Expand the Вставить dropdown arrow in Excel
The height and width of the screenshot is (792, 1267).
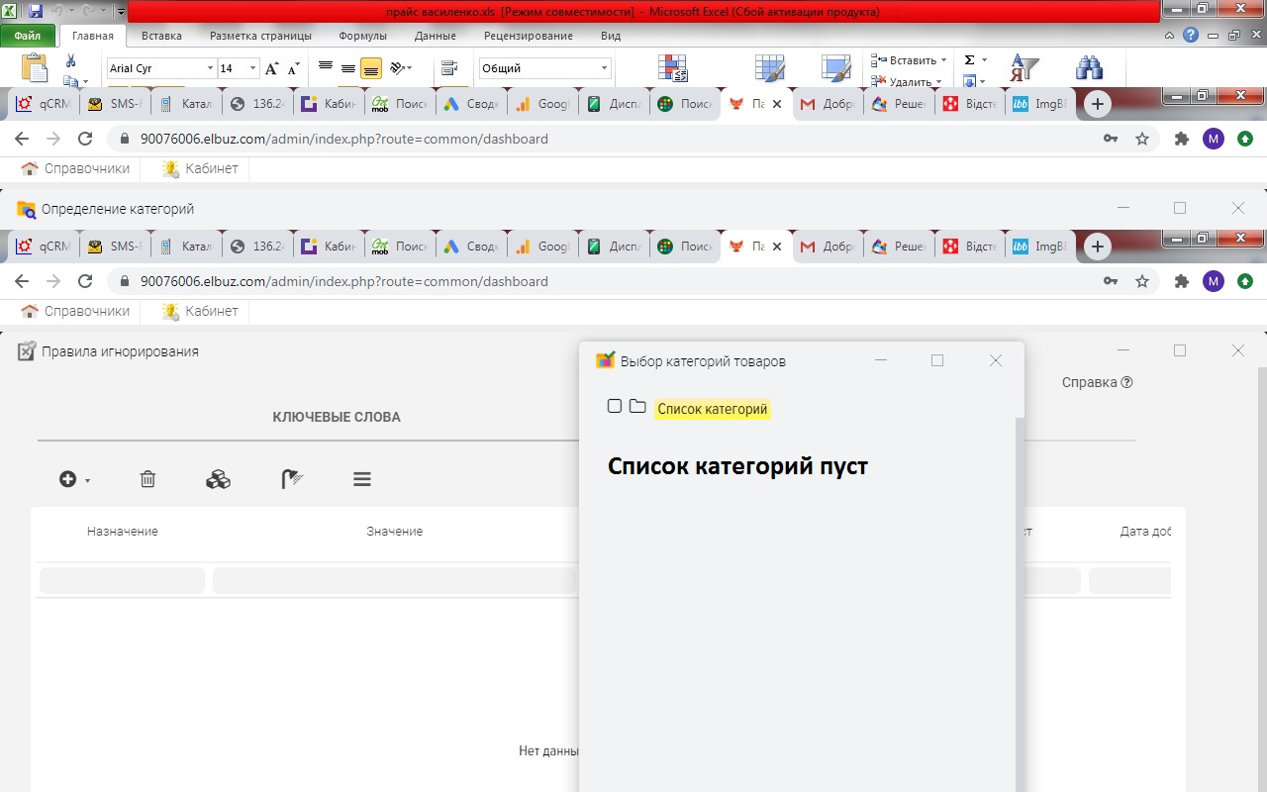pyautogui.click(x=943, y=60)
